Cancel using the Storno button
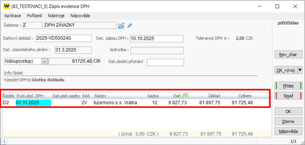 288,121
